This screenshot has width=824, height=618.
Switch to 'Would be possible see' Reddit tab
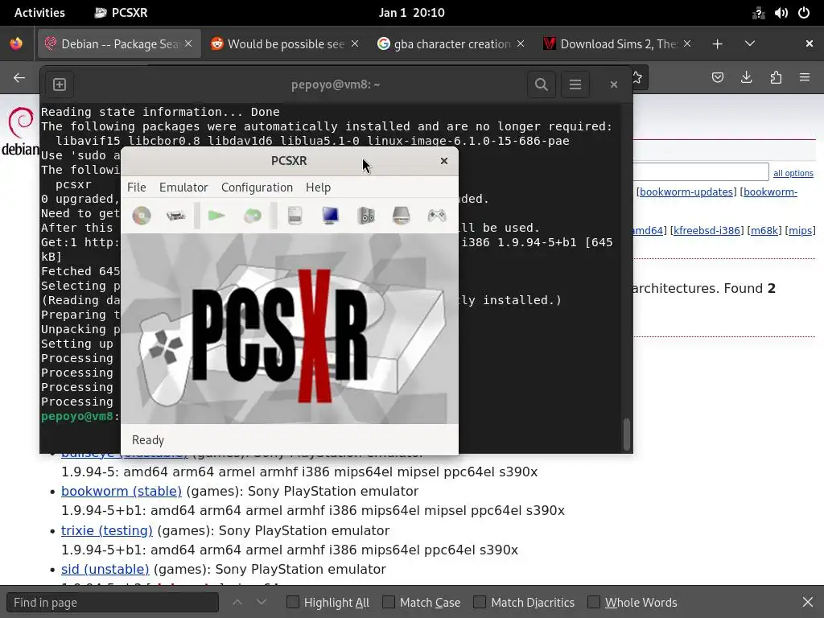point(286,44)
